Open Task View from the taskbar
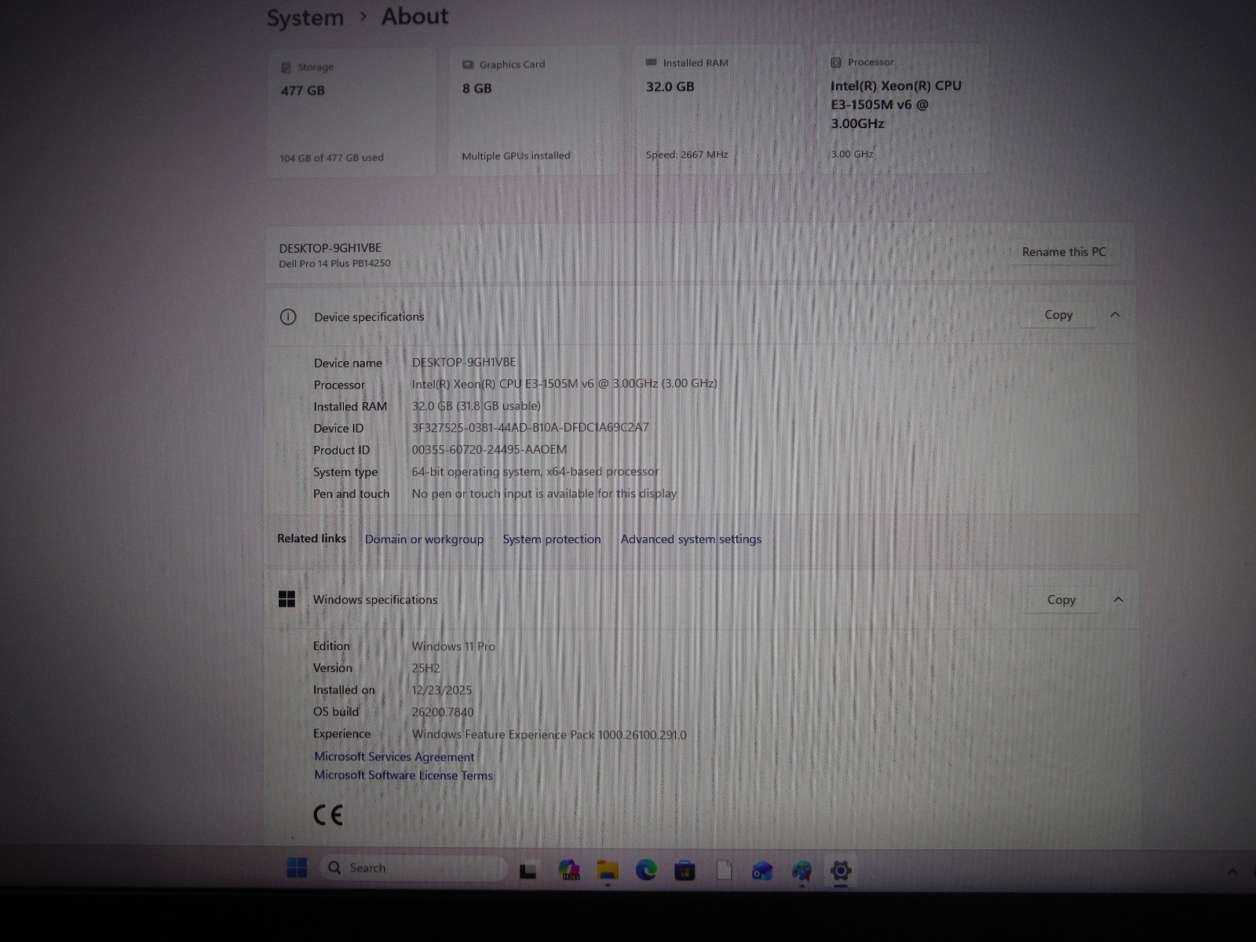Screen dimensions: 1256x942 click(528, 871)
